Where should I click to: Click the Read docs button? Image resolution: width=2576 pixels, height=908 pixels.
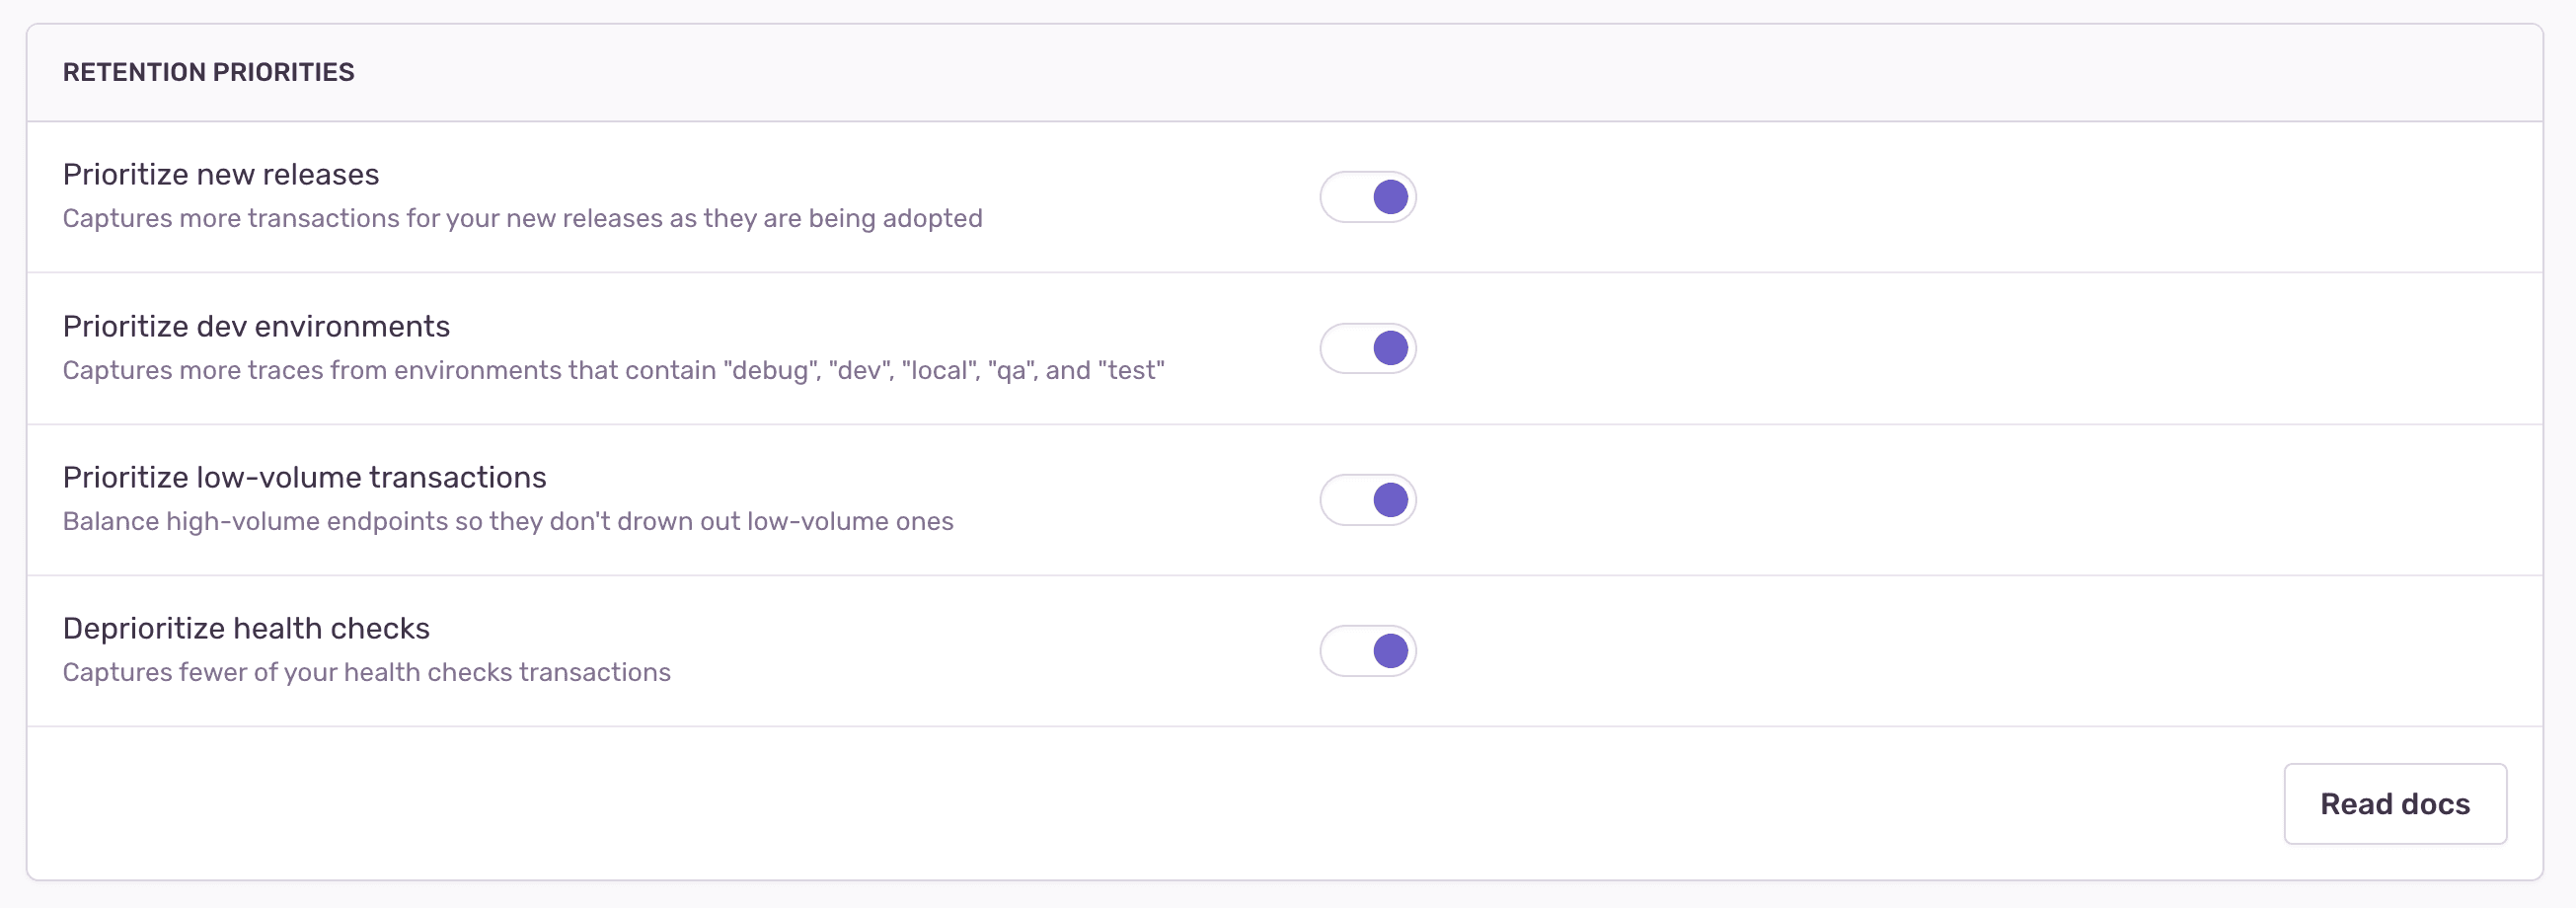2395,803
